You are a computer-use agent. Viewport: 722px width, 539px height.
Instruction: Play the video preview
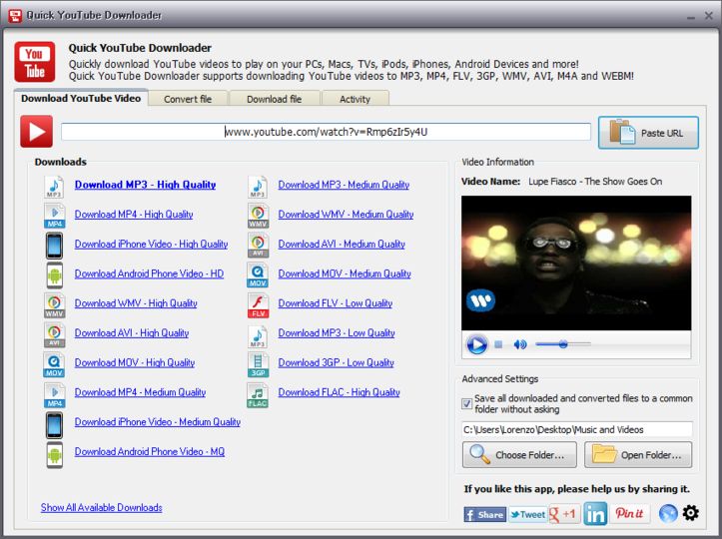pos(476,344)
